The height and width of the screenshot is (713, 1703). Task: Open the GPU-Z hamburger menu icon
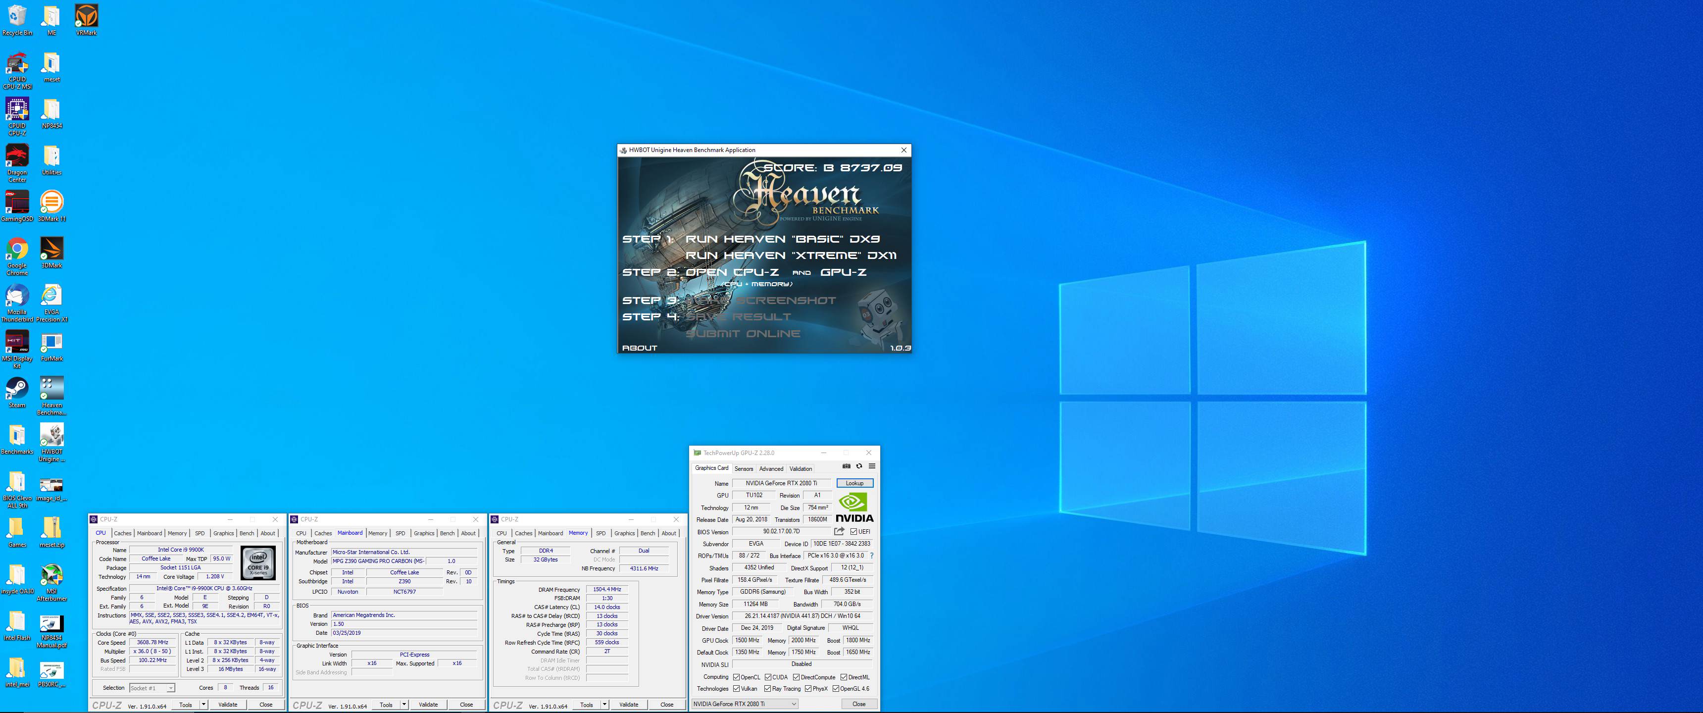pos(872,466)
